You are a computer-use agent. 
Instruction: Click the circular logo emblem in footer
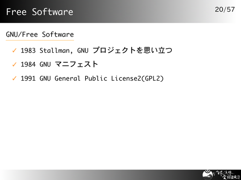coord(207,174)
